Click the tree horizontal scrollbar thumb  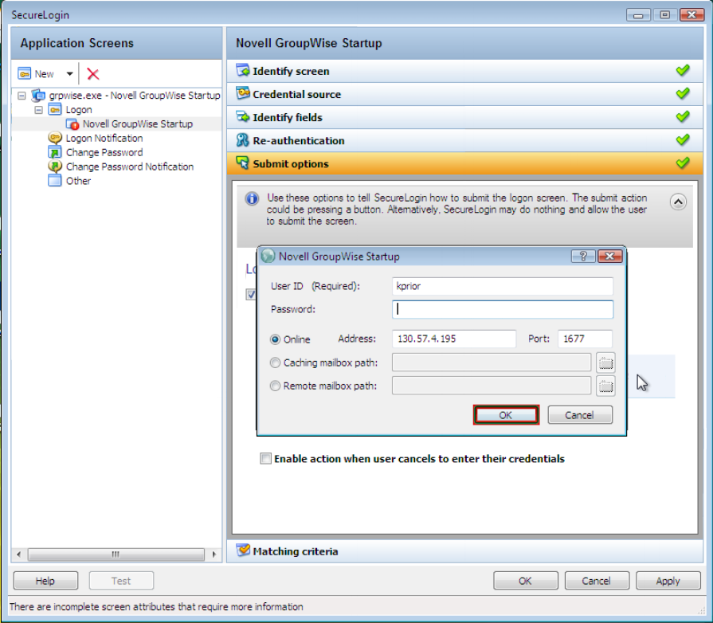coord(116,554)
